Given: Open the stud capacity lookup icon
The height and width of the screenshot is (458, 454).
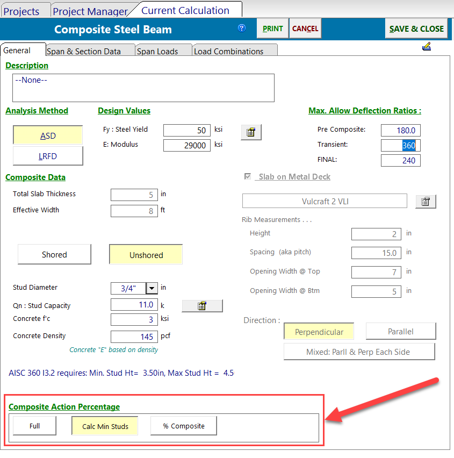Looking at the screenshot, I should (x=202, y=306).
